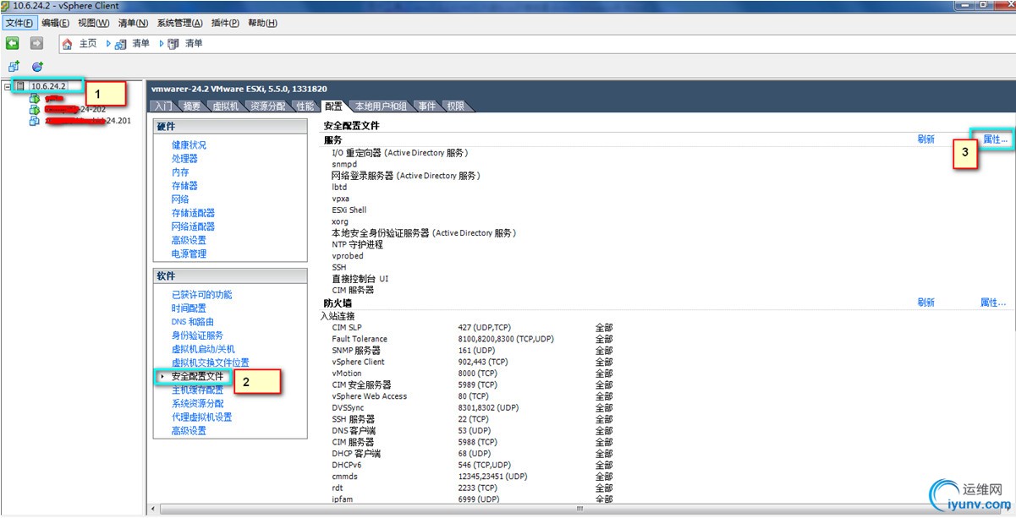This screenshot has width=1016, height=518.
Task: Open 内存 under 硬件
Action: click(180, 172)
